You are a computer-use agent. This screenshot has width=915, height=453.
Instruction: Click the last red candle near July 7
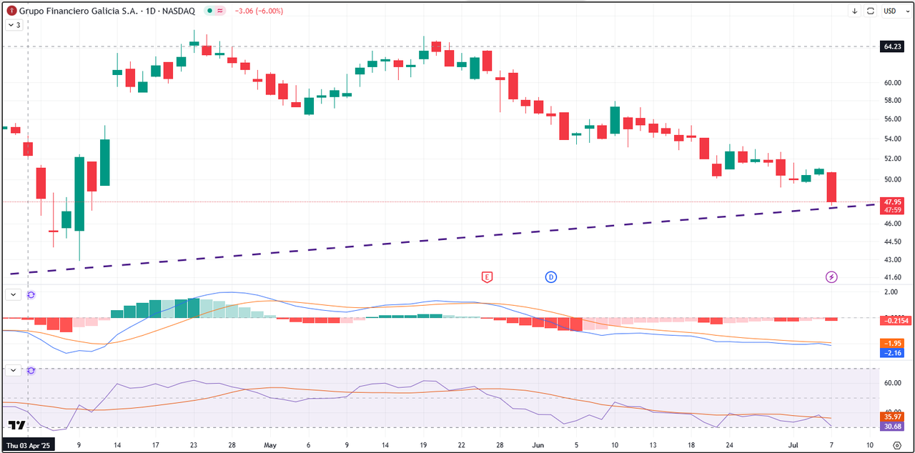click(x=832, y=189)
